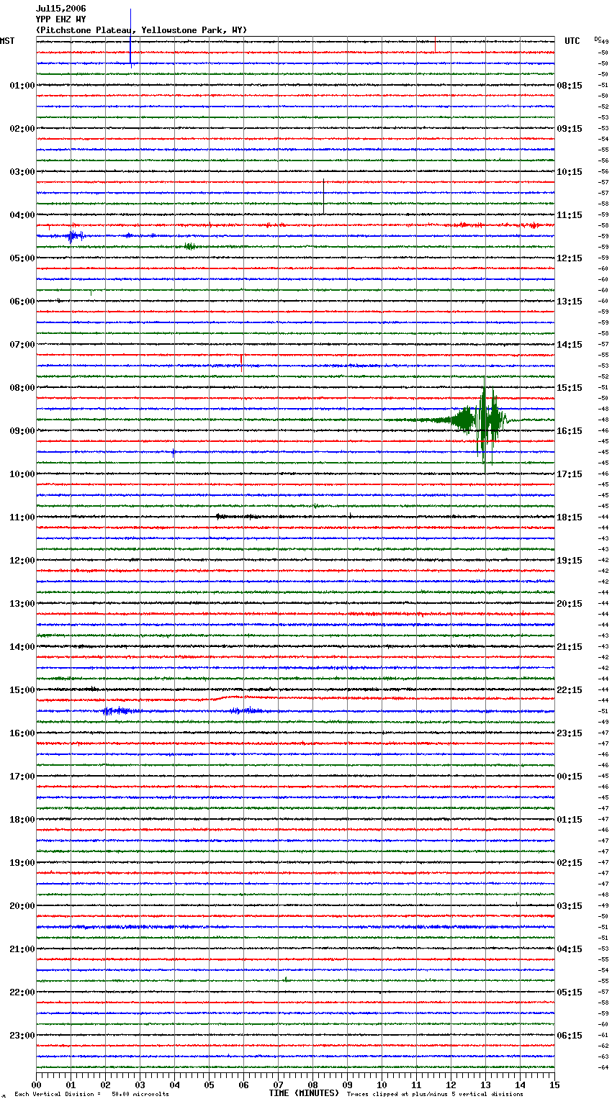
Task: Click the "15:00" MST time label
Action: [22, 690]
